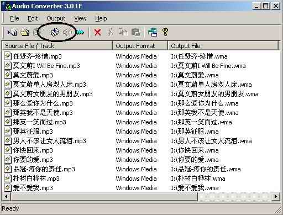This screenshot has width=283, height=215.
Task: Click file icon beside 那英一笑而过.mp3
Action: pyautogui.click(x=8, y=122)
